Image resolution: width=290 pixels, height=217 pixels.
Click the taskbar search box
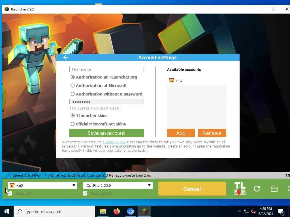(54, 211)
